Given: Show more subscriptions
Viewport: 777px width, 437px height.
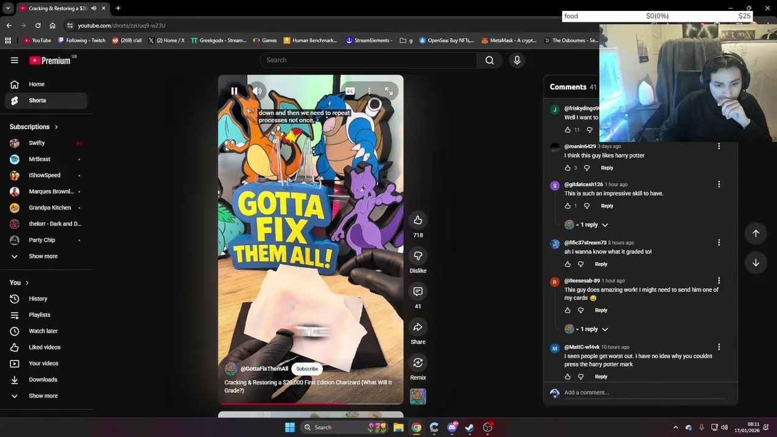Looking at the screenshot, I should point(46,256).
